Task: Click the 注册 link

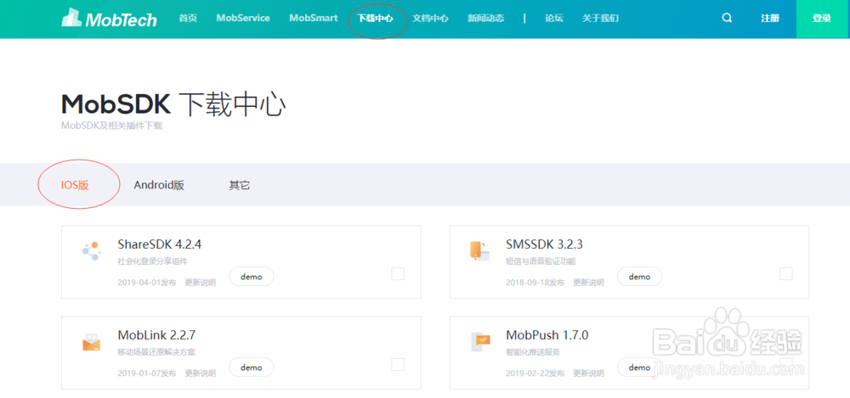Action: [770, 18]
